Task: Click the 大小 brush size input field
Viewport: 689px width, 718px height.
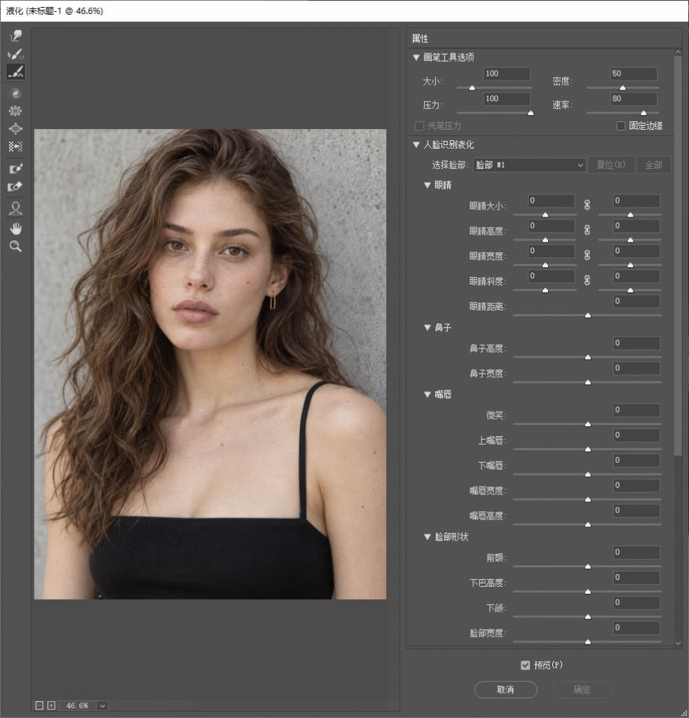Action: [506, 74]
